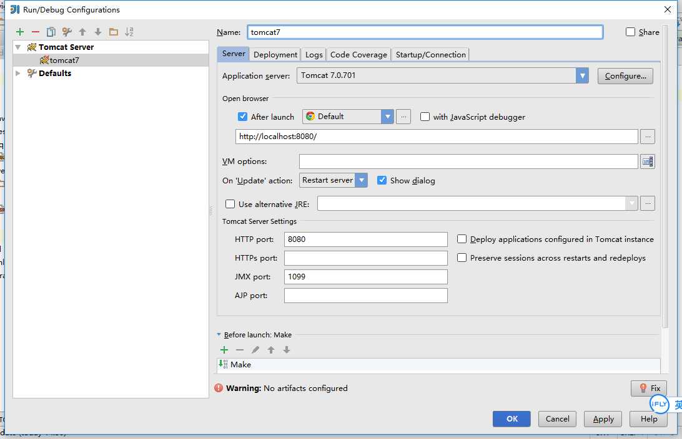Click the Fix button
The image size is (682, 439).
648,388
